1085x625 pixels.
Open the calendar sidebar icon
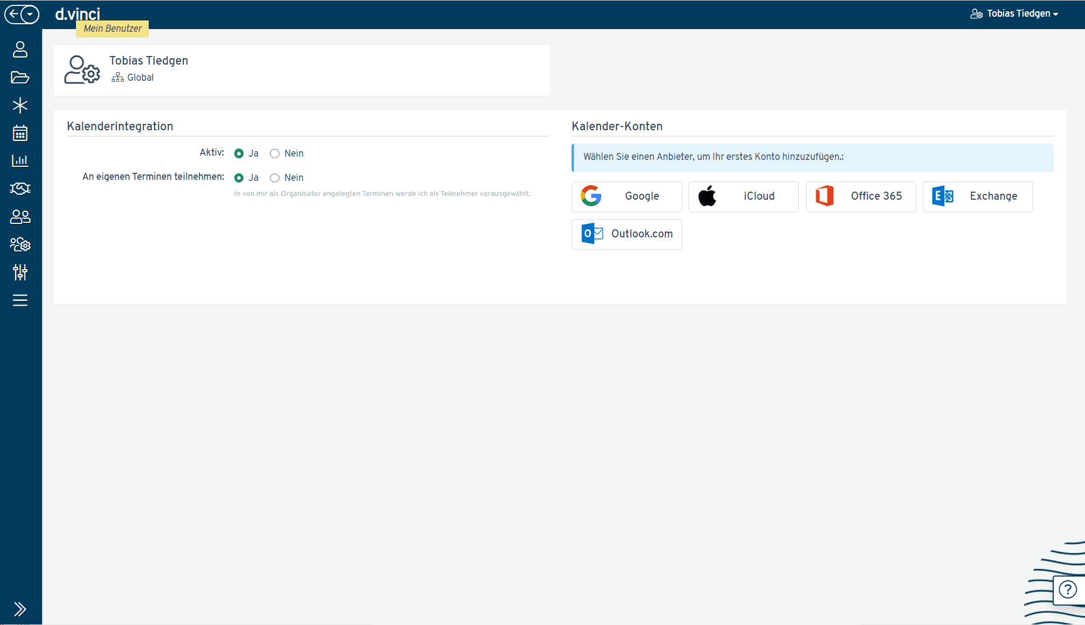tap(20, 133)
